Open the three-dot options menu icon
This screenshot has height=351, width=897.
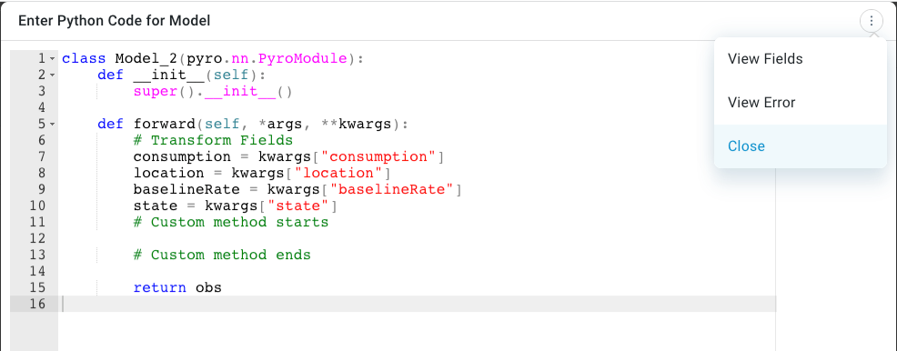872,22
